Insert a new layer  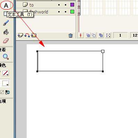pyautogui.click(x=20, y=35)
